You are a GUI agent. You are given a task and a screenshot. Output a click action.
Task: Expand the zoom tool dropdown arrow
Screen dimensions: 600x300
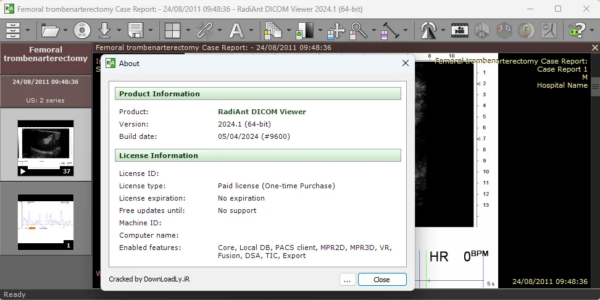373,31
